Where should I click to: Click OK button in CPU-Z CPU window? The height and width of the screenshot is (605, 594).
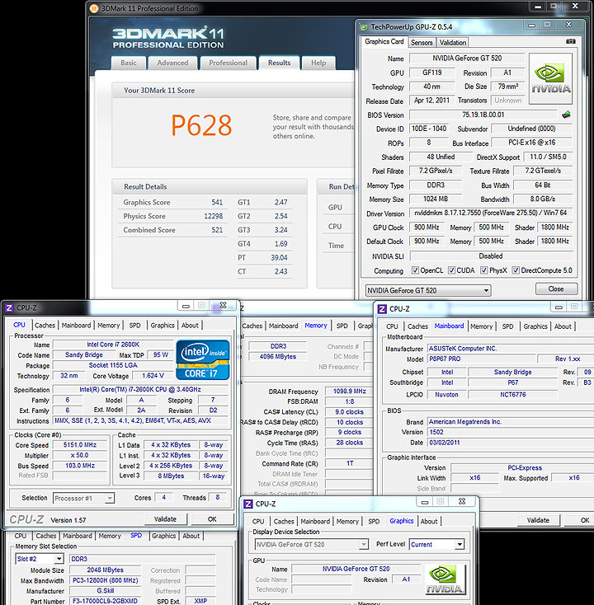[x=212, y=519]
